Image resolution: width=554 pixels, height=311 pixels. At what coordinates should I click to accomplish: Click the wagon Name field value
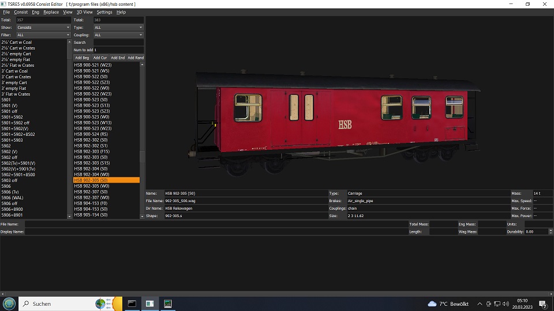pyautogui.click(x=246, y=194)
